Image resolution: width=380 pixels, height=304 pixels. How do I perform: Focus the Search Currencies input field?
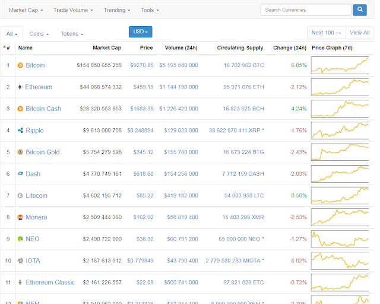coord(306,10)
